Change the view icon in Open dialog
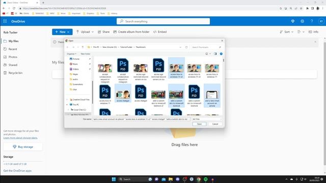 click(x=207, y=54)
